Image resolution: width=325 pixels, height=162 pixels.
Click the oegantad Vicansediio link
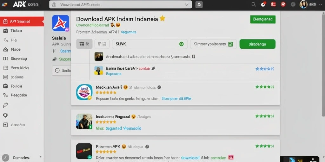(x=123, y=128)
